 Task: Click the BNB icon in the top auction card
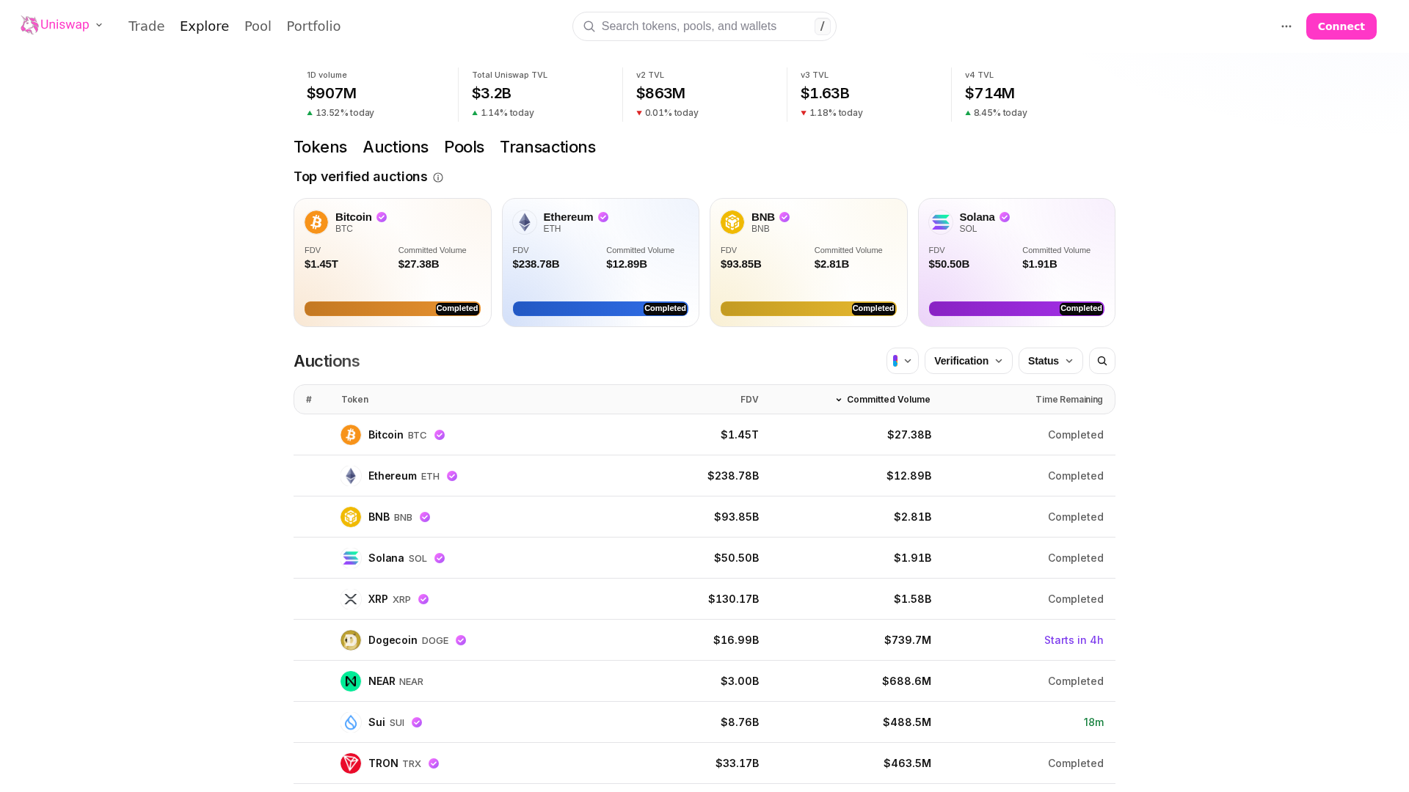point(732,222)
